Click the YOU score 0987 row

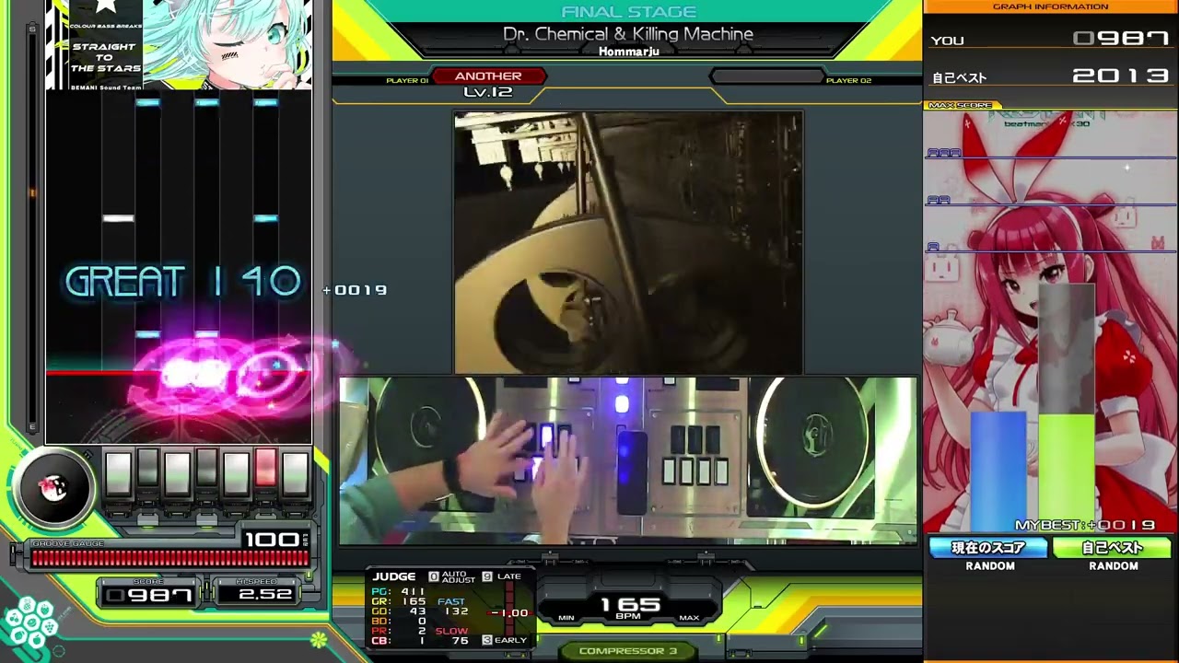(1050, 40)
